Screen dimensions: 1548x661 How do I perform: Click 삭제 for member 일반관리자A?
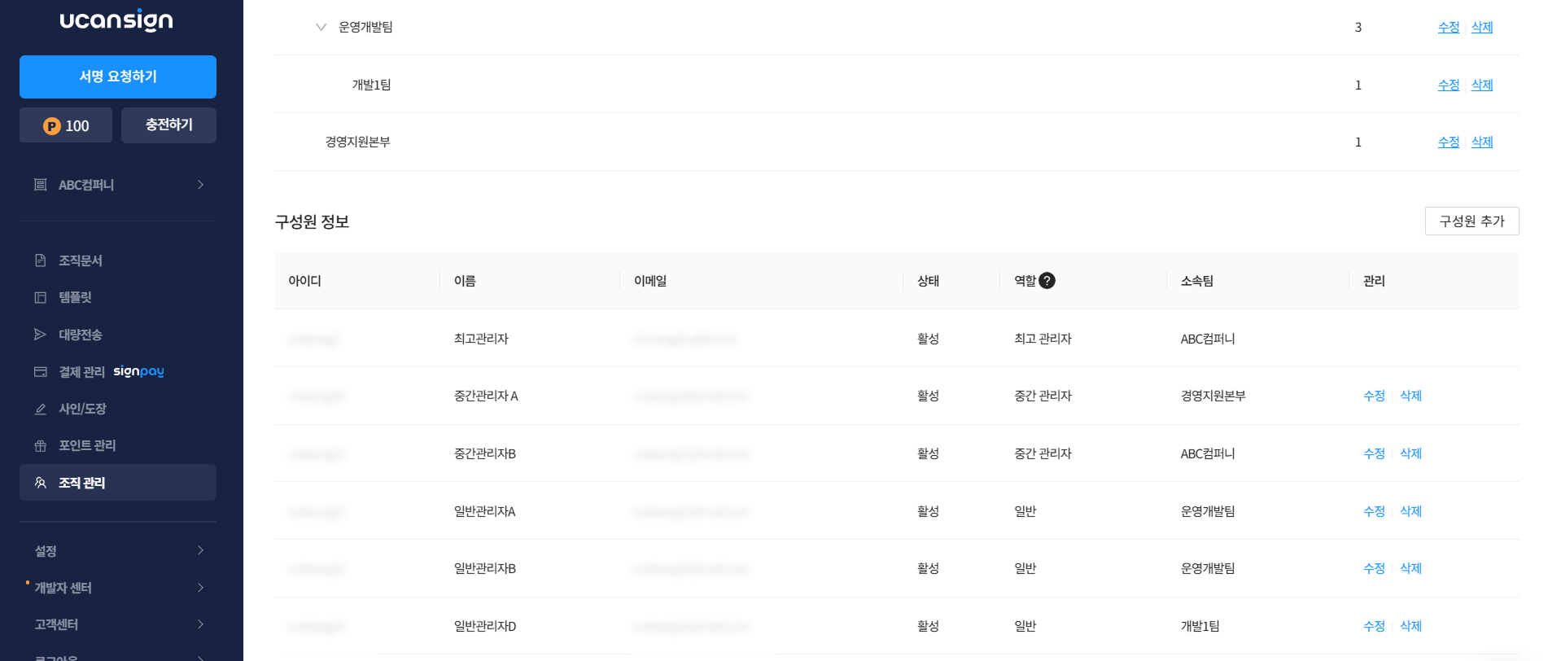(x=1410, y=511)
